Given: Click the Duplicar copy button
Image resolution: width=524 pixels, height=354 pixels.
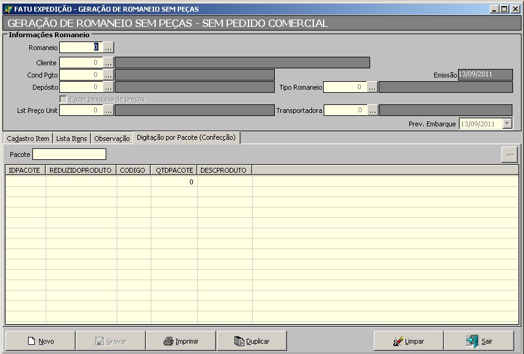Looking at the screenshot, I should [x=252, y=341].
